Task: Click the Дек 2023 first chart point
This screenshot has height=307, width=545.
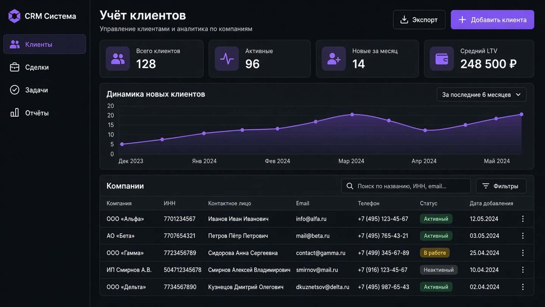Action: [122, 144]
